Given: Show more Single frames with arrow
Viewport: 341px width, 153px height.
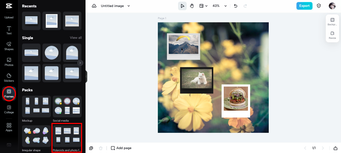Looking at the screenshot, I should coord(80,63).
